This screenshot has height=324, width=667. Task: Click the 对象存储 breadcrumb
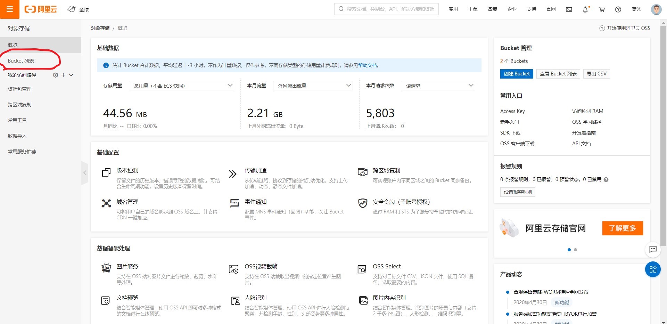[x=100, y=28]
